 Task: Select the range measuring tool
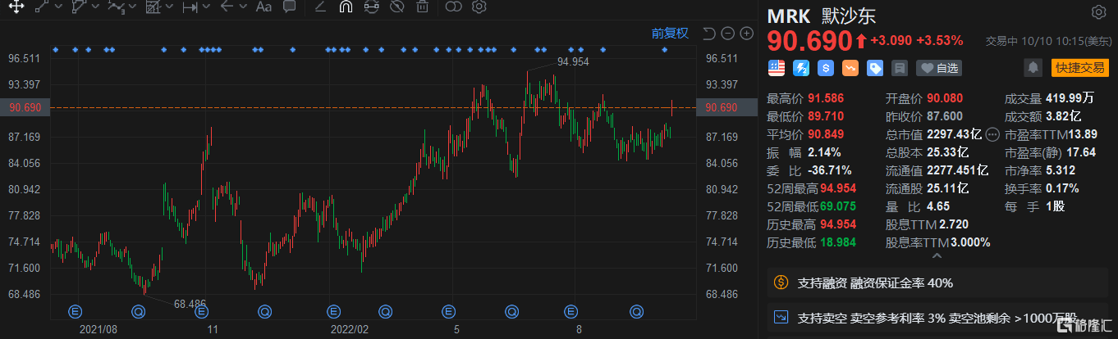pos(190,7)
